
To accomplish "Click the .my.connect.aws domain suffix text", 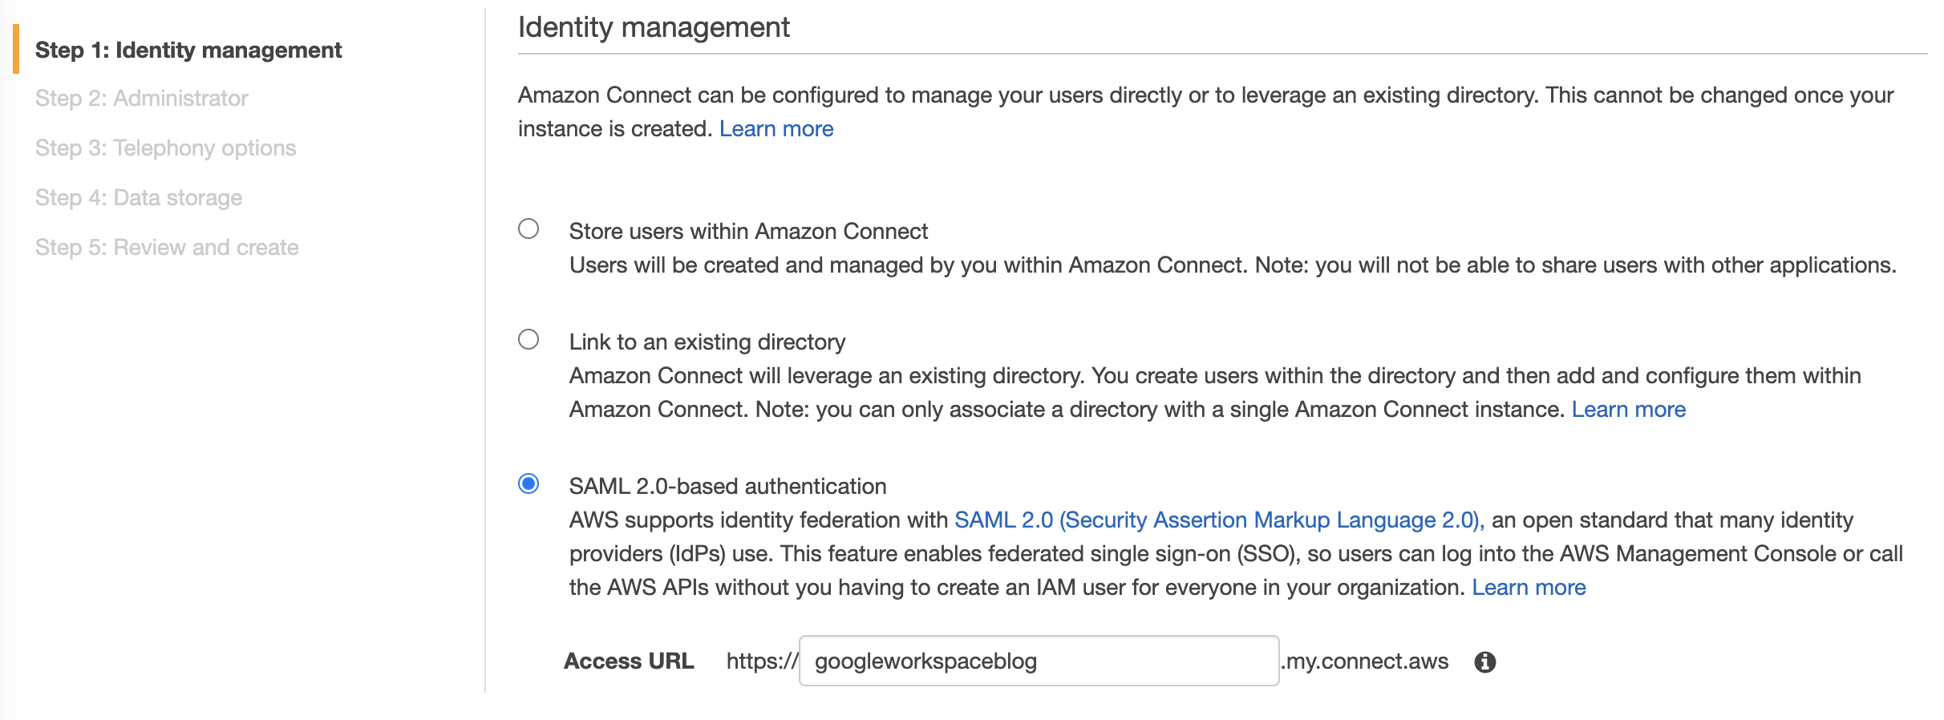I will (1365, 661).
